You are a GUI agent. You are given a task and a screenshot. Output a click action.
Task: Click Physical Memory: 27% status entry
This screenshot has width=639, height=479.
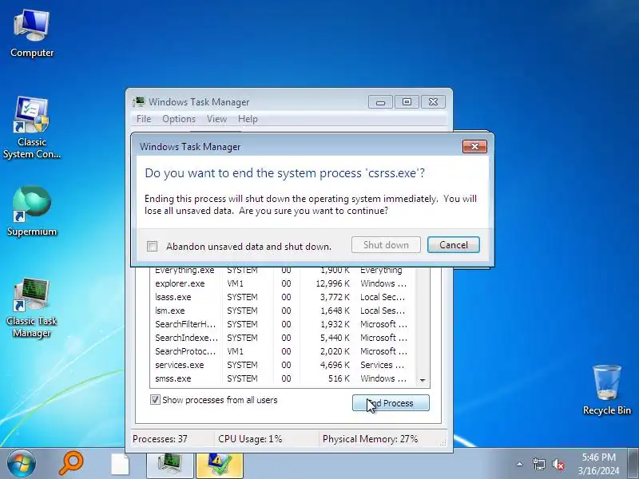[370, 438]
